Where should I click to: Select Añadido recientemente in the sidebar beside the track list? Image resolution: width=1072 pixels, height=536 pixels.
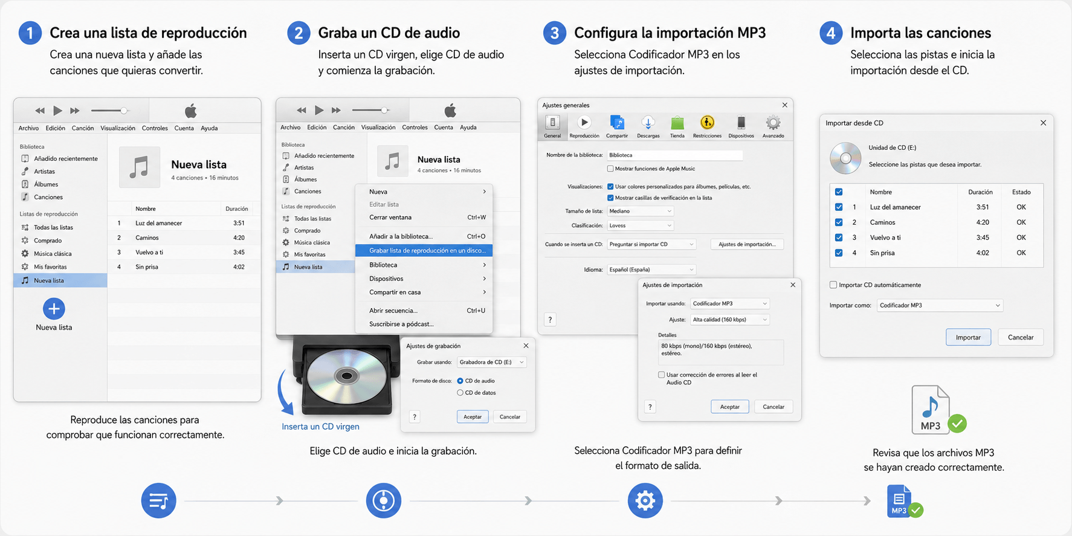pyautogui.click(x=65, y=158)
